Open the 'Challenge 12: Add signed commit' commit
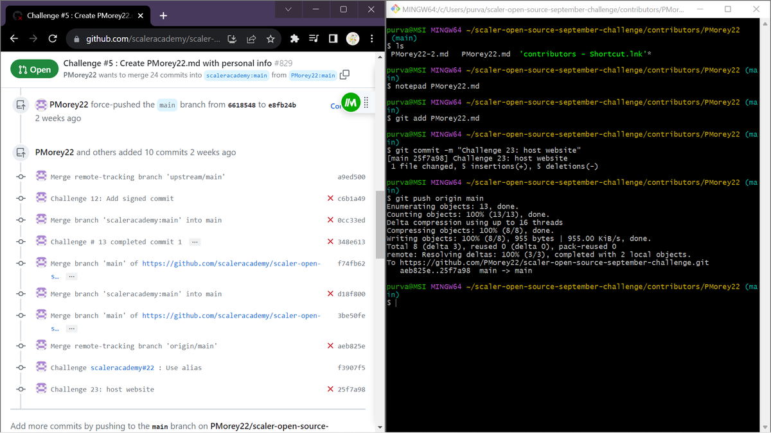The width and height of the screenshot is (771, 433). (x=112, y=198)
